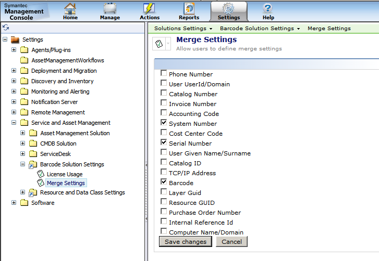Click the Save changes button
This screenshot has height=261, width=379.
coord(186,242)
